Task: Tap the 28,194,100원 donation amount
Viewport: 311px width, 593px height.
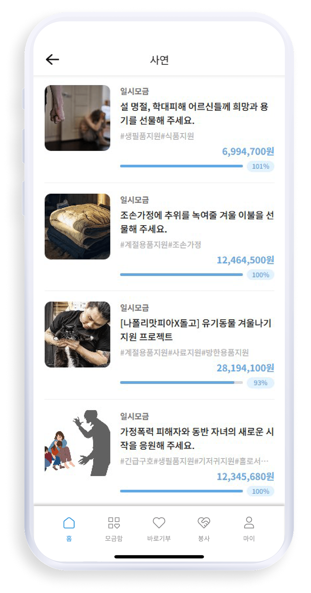Action: [x=245, y=368]
